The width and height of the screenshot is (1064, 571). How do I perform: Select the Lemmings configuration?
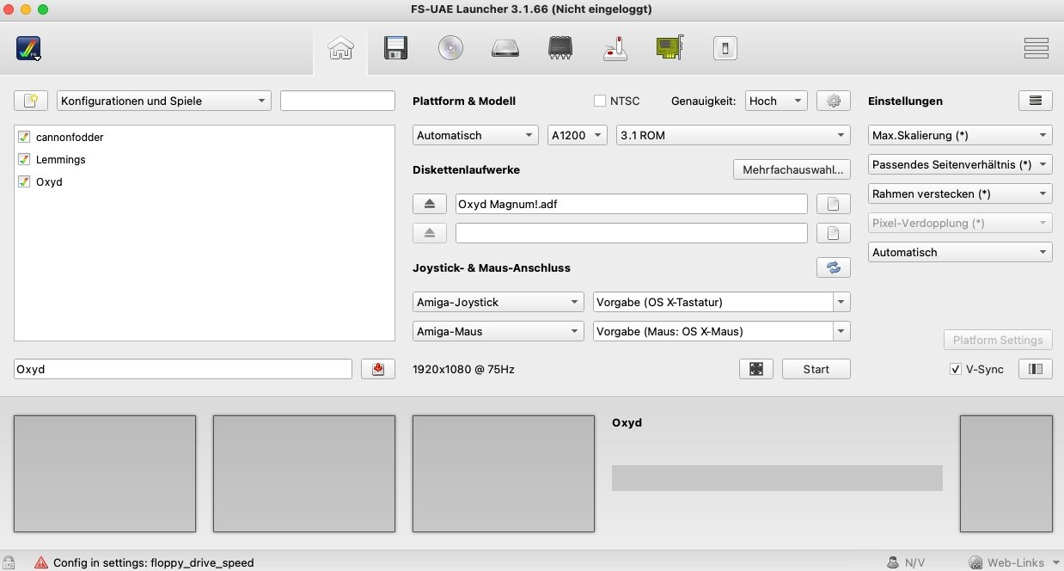205,159
